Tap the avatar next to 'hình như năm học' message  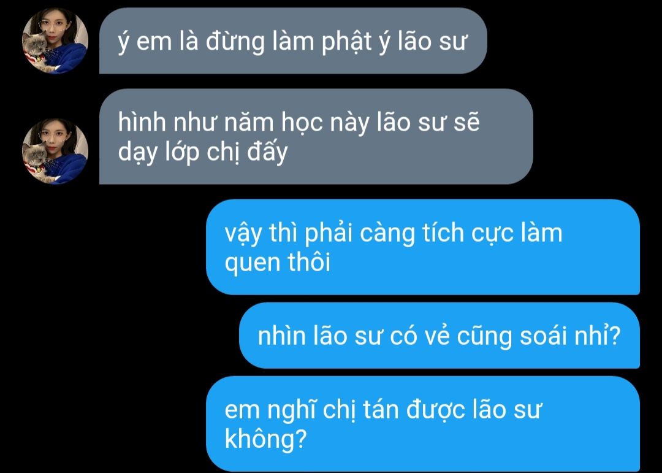tap(55, 151)
